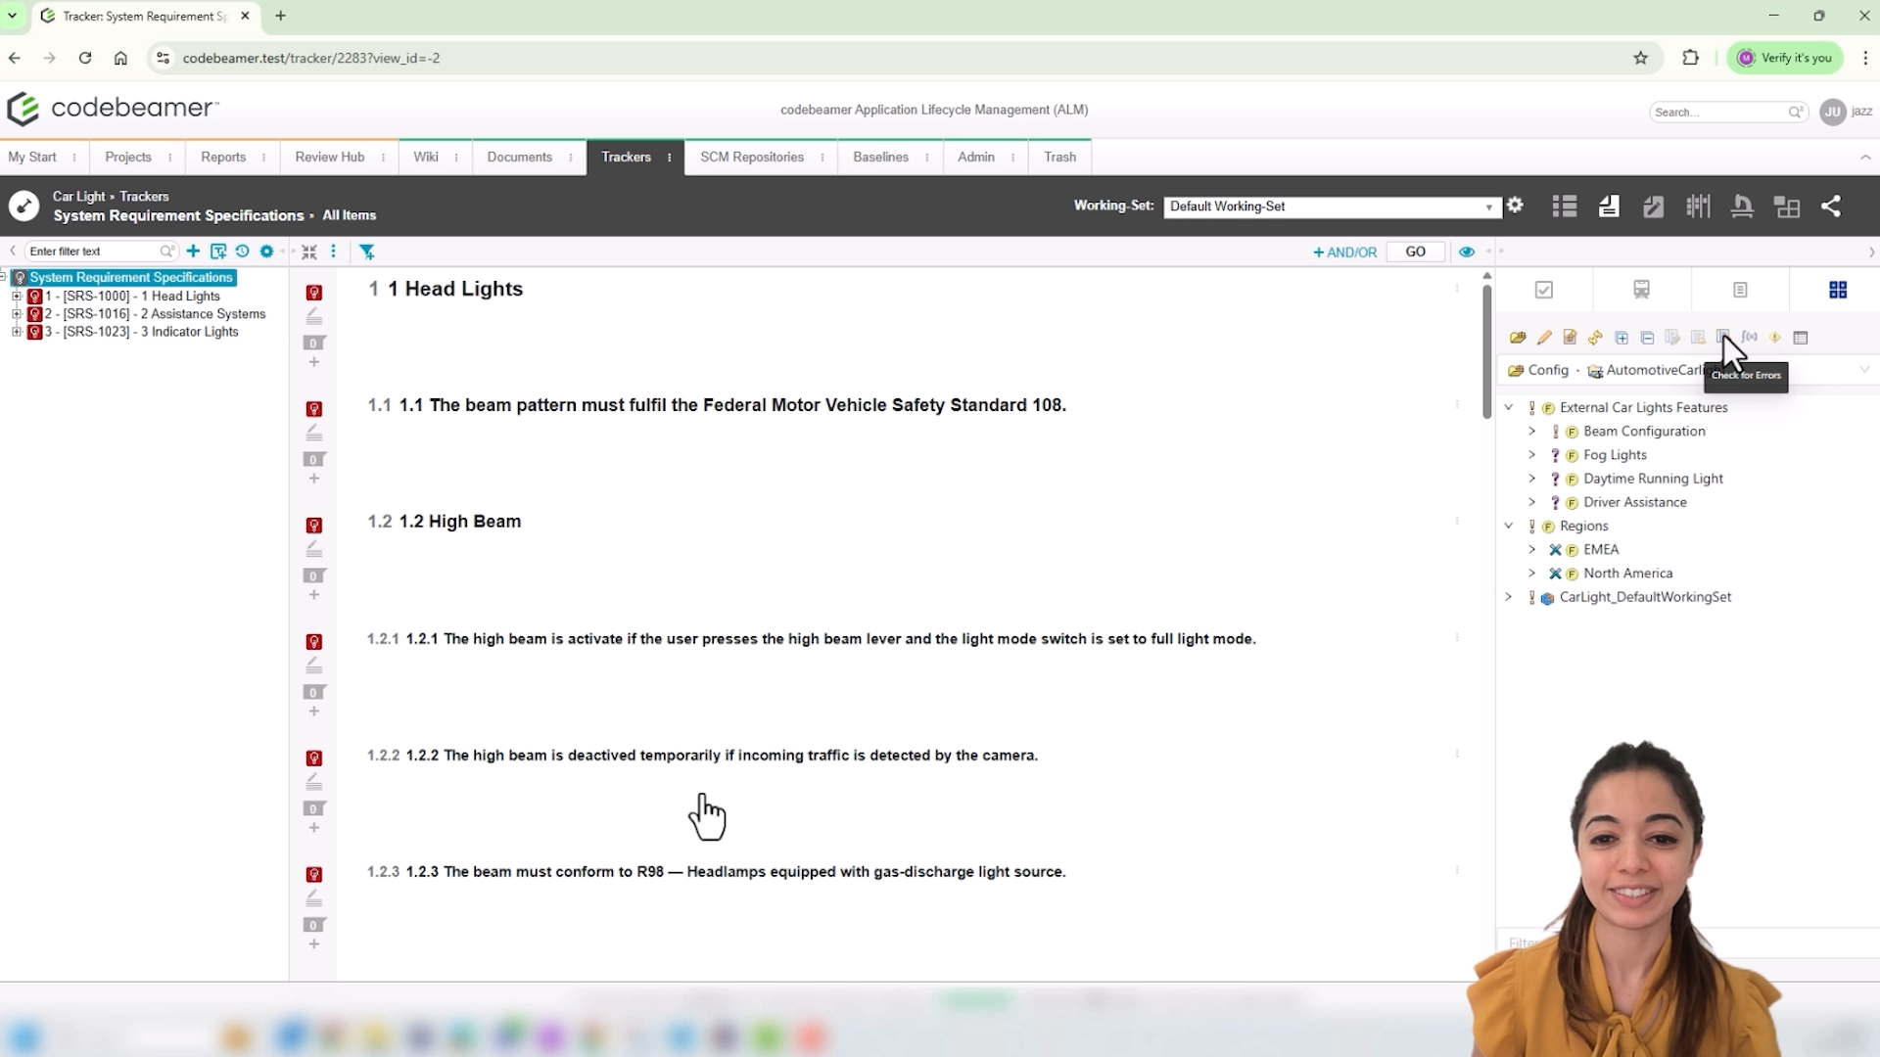This screenshot has width=1880, height=1057.
Task: Expand the Beam Configuration tree node
Action: coord(1532,431)
